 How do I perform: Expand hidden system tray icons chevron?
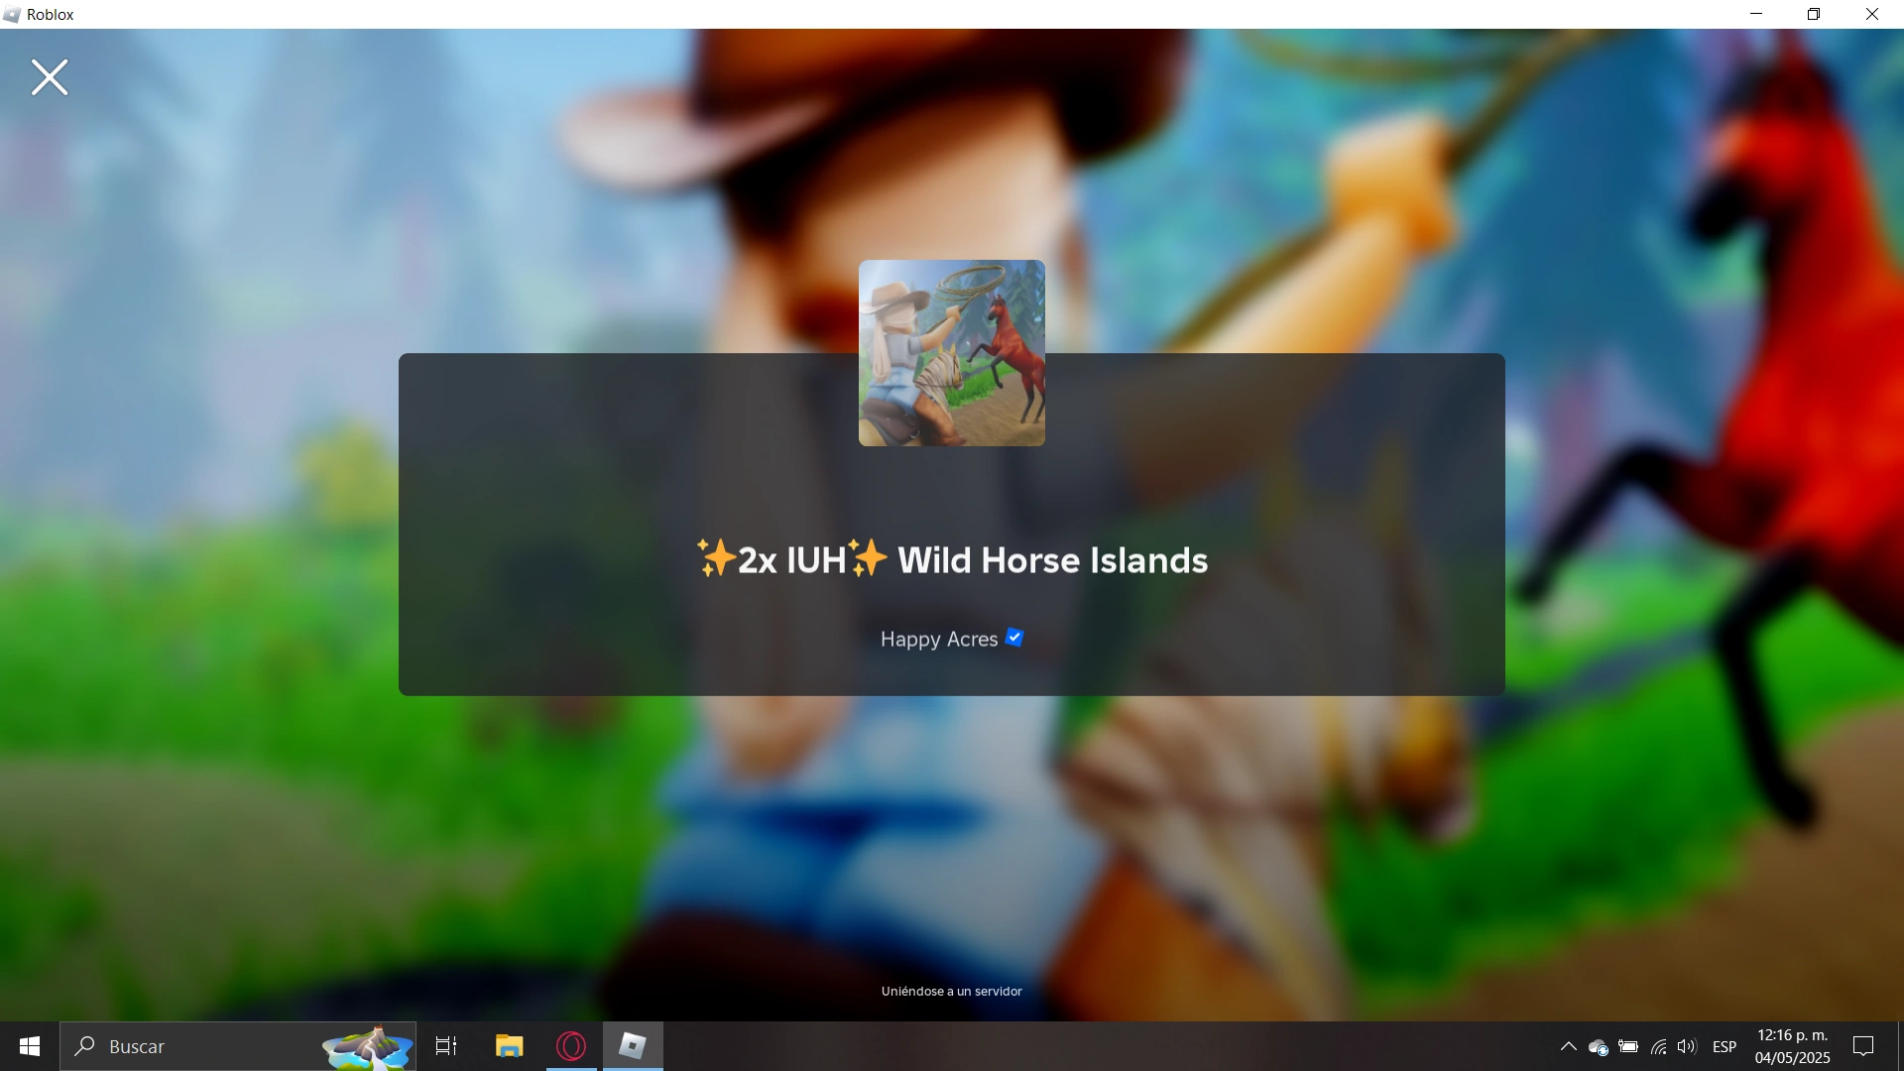coord(1568,1046)
